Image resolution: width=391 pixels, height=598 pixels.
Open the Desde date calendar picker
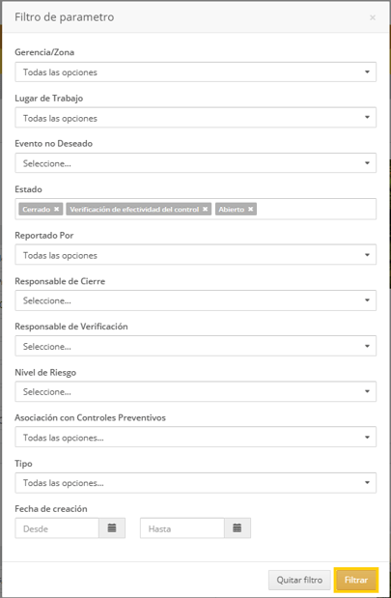[x=112, y=528]
